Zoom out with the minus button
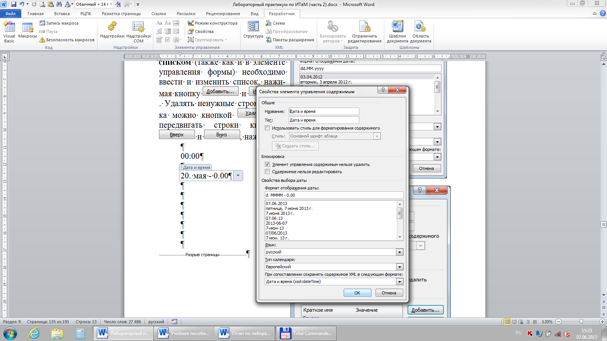 (x=558, y=322)
